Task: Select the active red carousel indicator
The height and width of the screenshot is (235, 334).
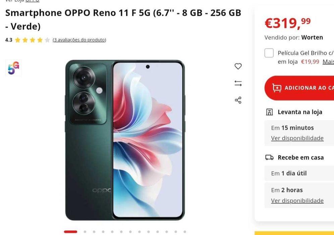Action: pos(70,232)
